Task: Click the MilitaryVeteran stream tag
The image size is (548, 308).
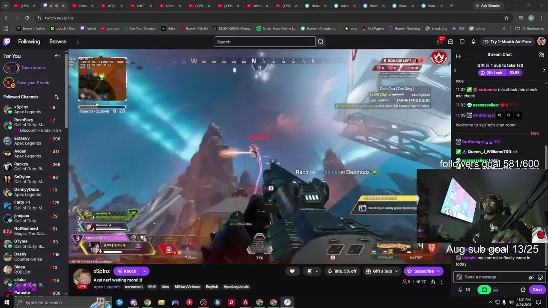Action: (x=187, y=287)
